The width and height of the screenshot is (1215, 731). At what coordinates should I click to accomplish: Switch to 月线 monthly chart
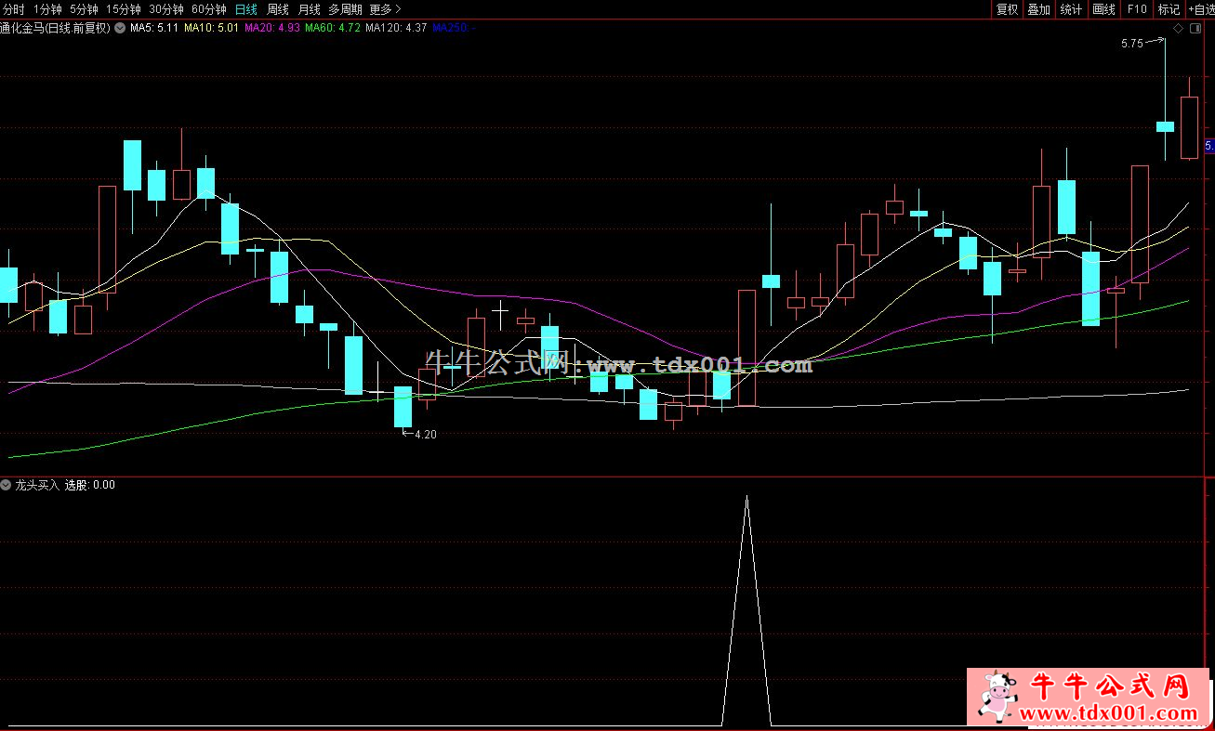pos(309,9)
